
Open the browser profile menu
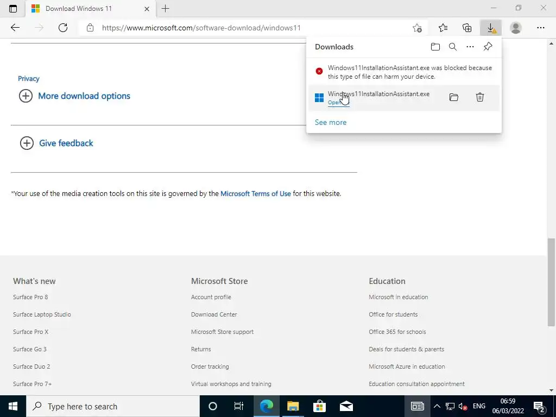point(516,28)
